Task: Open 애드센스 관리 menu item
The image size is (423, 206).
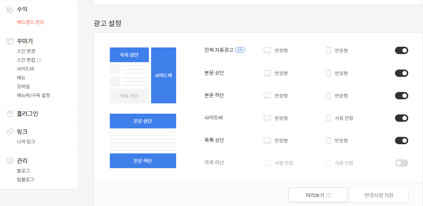Action: point(30,22)
